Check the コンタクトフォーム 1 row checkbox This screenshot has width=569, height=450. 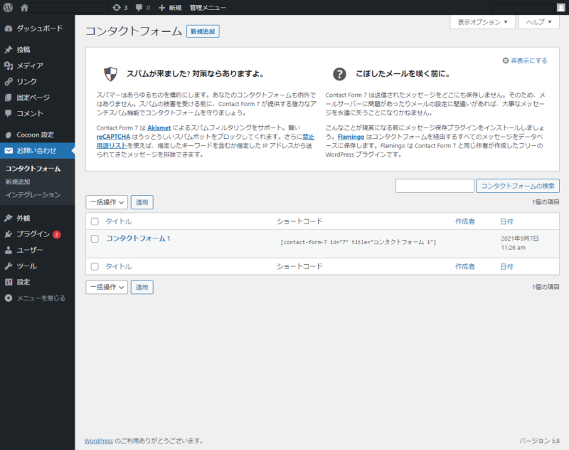coord(95,239)
